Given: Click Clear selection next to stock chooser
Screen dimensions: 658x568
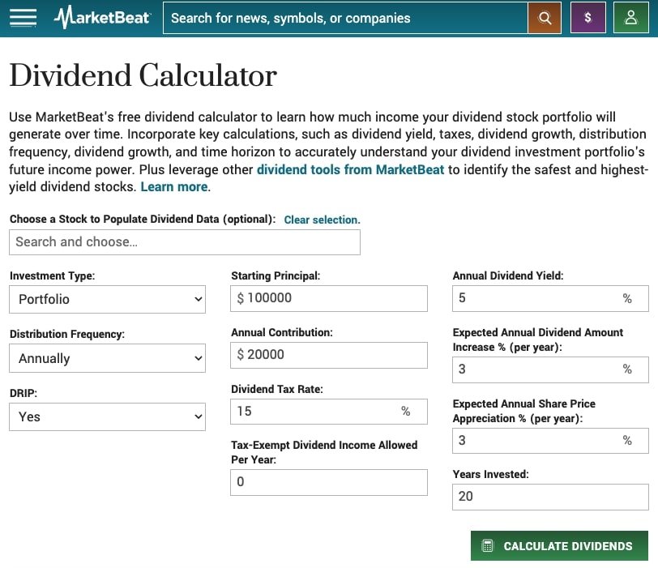Looking at the screenshot, I should [x=321, y=220].
